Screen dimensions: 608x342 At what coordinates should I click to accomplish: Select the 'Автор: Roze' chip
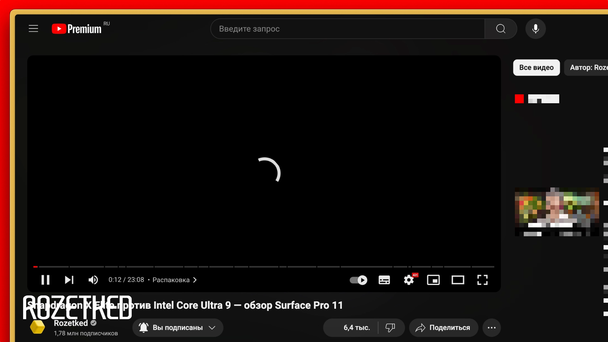coord(586,67)
